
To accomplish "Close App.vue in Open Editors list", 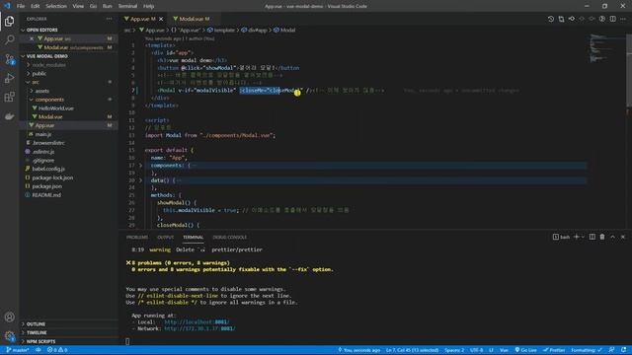I will coord(32,38).
